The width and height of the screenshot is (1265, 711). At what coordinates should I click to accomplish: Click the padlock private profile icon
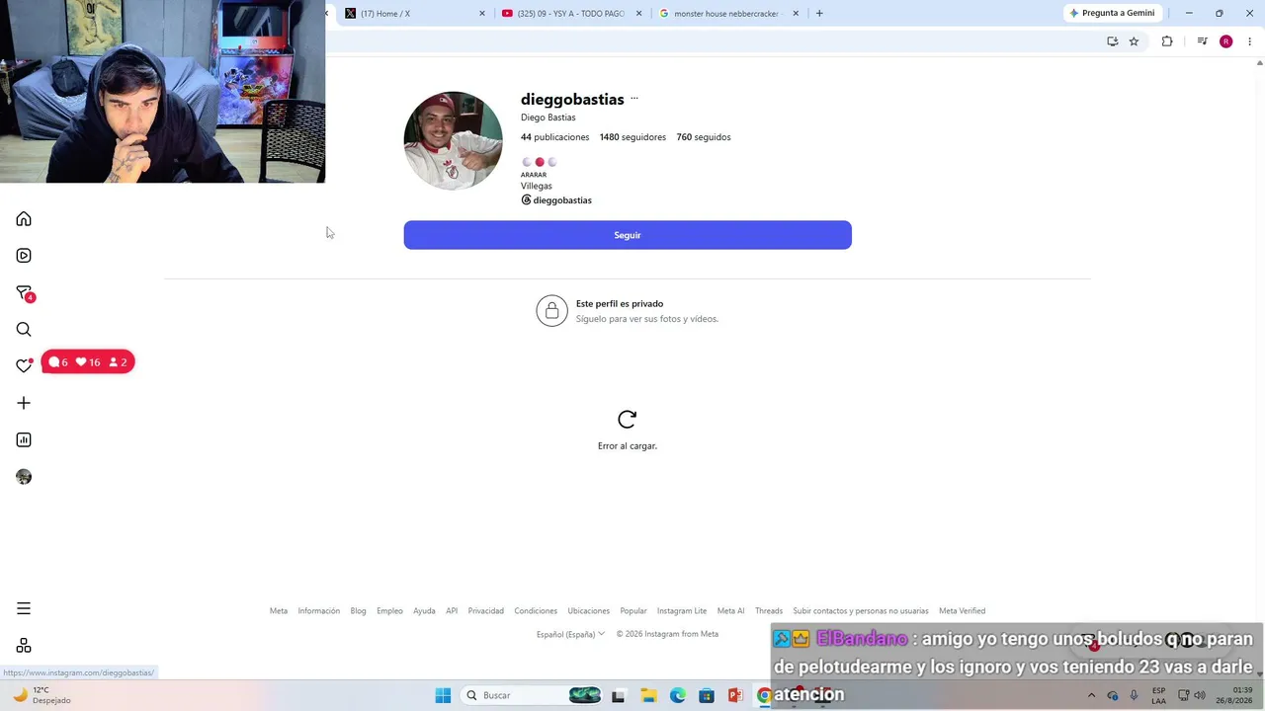coord(551,311)
